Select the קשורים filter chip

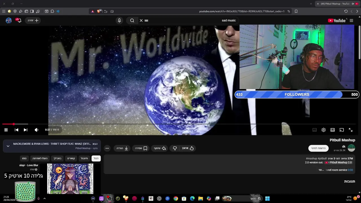(x=71, y=158)
